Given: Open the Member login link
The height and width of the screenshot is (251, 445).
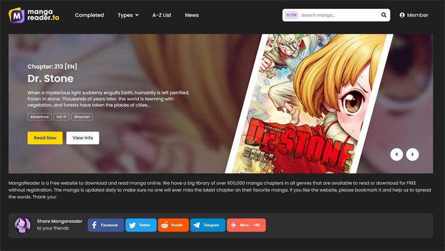Looking at the screenshot, I should 414,16.
